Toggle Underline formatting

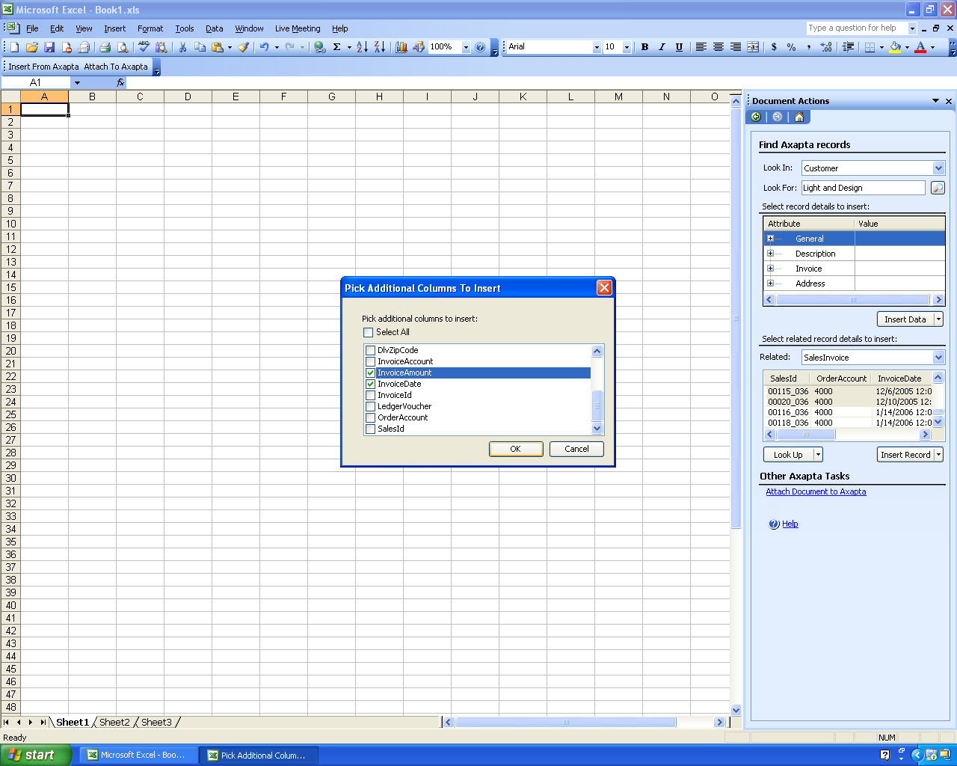(679, 47)
